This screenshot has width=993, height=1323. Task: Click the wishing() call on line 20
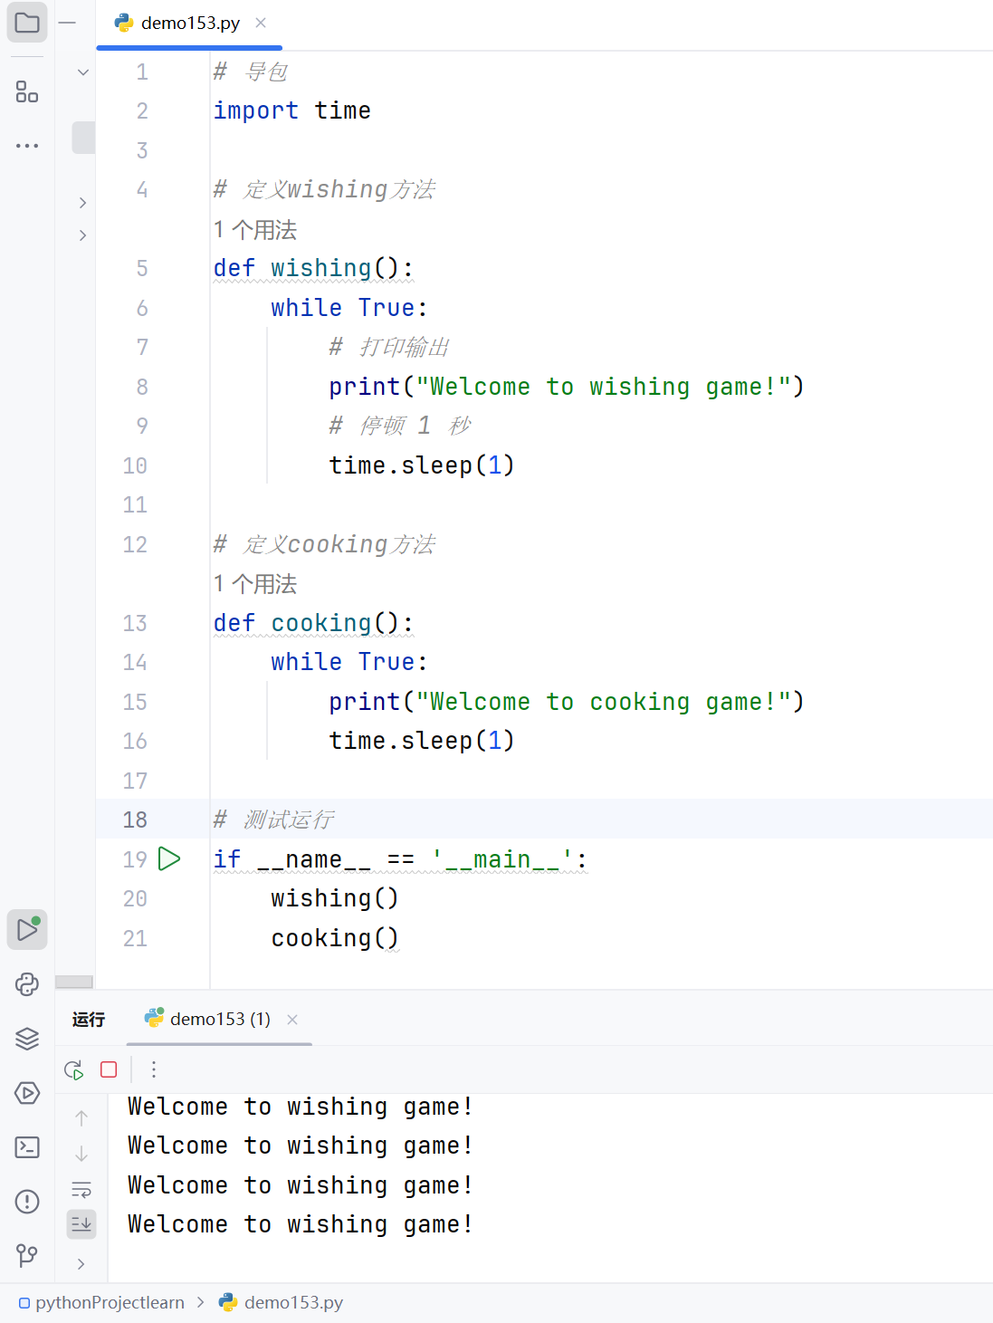(x=335, y=898)
